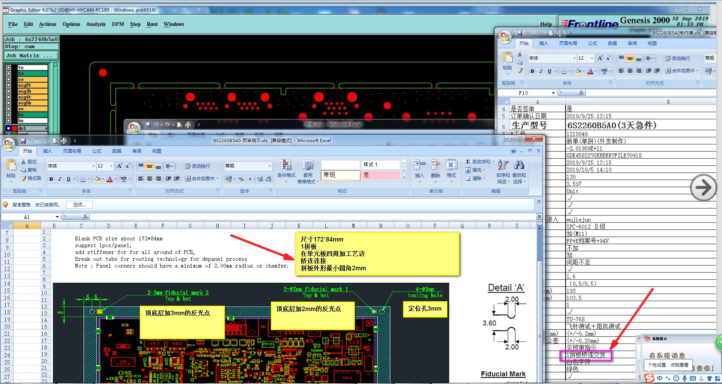Toggle checkbox for layer 'to' in Genesis

(9, 68)
